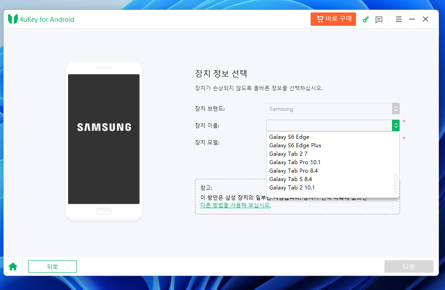This screenshot has width=445, height=290.
Task: Click the 장치 모델 label
Action: coord(207,142)
